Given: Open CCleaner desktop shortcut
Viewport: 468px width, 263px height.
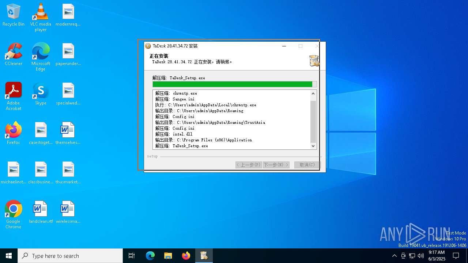Looking at the screenshot, I should [14, 54].
